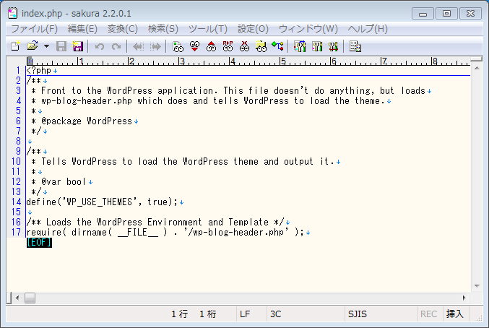Open the ヘルプ(H) menu

click(x=368, y=29)
